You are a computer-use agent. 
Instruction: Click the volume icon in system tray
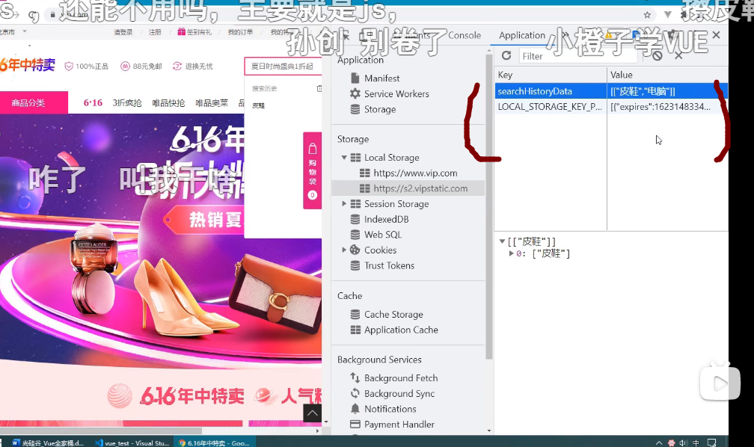(x=683, y=443)
